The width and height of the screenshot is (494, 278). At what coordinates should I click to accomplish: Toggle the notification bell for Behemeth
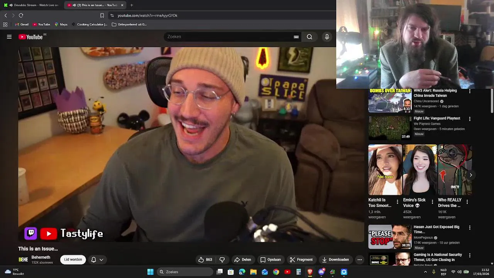(x=93, y=260)
